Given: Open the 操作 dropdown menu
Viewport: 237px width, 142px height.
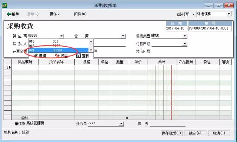Looking at the screenshot, I should tap(55, 14).
